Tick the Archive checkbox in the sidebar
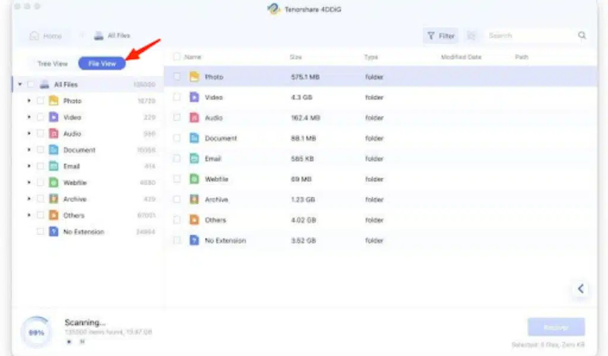This screenshot has width=608, height=356. coord(40,199)
